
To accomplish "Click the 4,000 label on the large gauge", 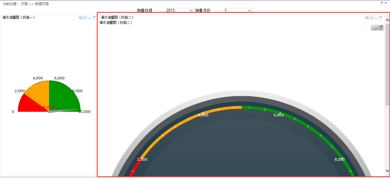I will 203,115.
